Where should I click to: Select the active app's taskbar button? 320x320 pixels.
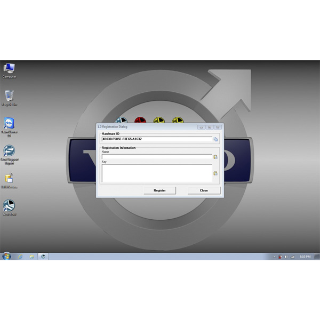pos(43,257)
